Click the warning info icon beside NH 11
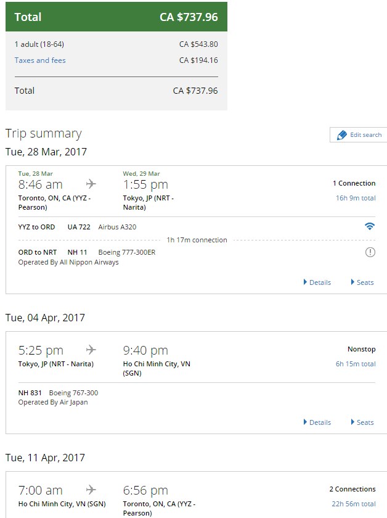The image size is (387, 518). pos(370,252)
